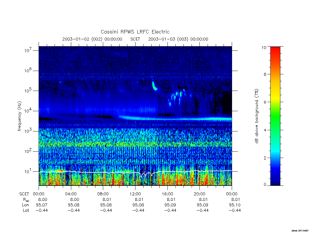Click the 08:00 time tick label
Screen dimensions: 309x232
[103, 194]
